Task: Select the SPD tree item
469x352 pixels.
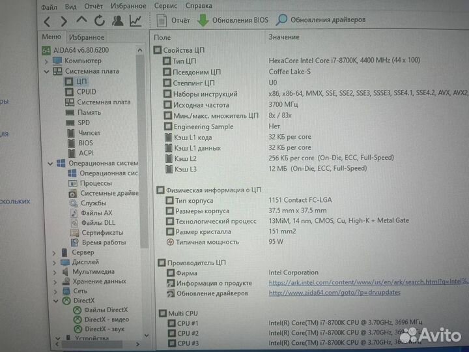Action: (x=78, y=123)
